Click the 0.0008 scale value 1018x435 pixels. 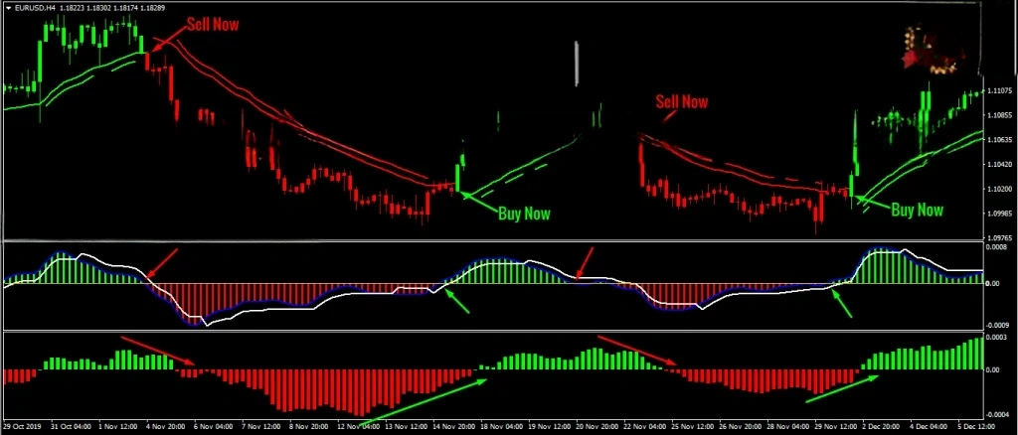pos(998,246)
